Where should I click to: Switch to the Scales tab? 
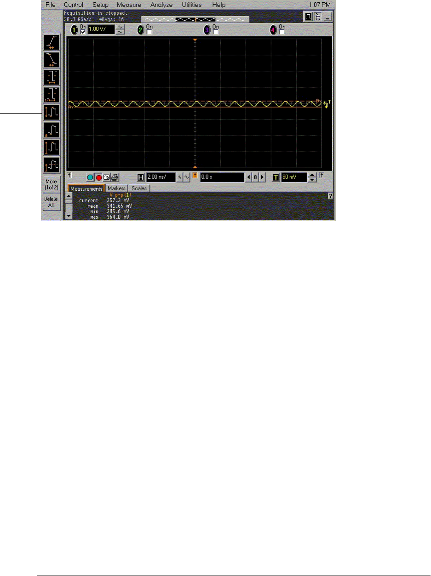click(139, 188)
